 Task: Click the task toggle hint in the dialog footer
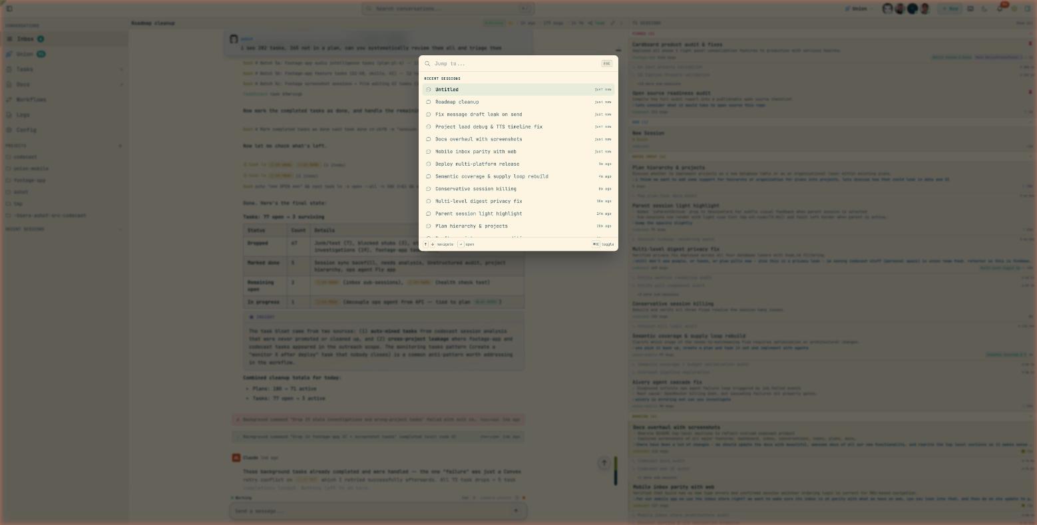[601, 244]
